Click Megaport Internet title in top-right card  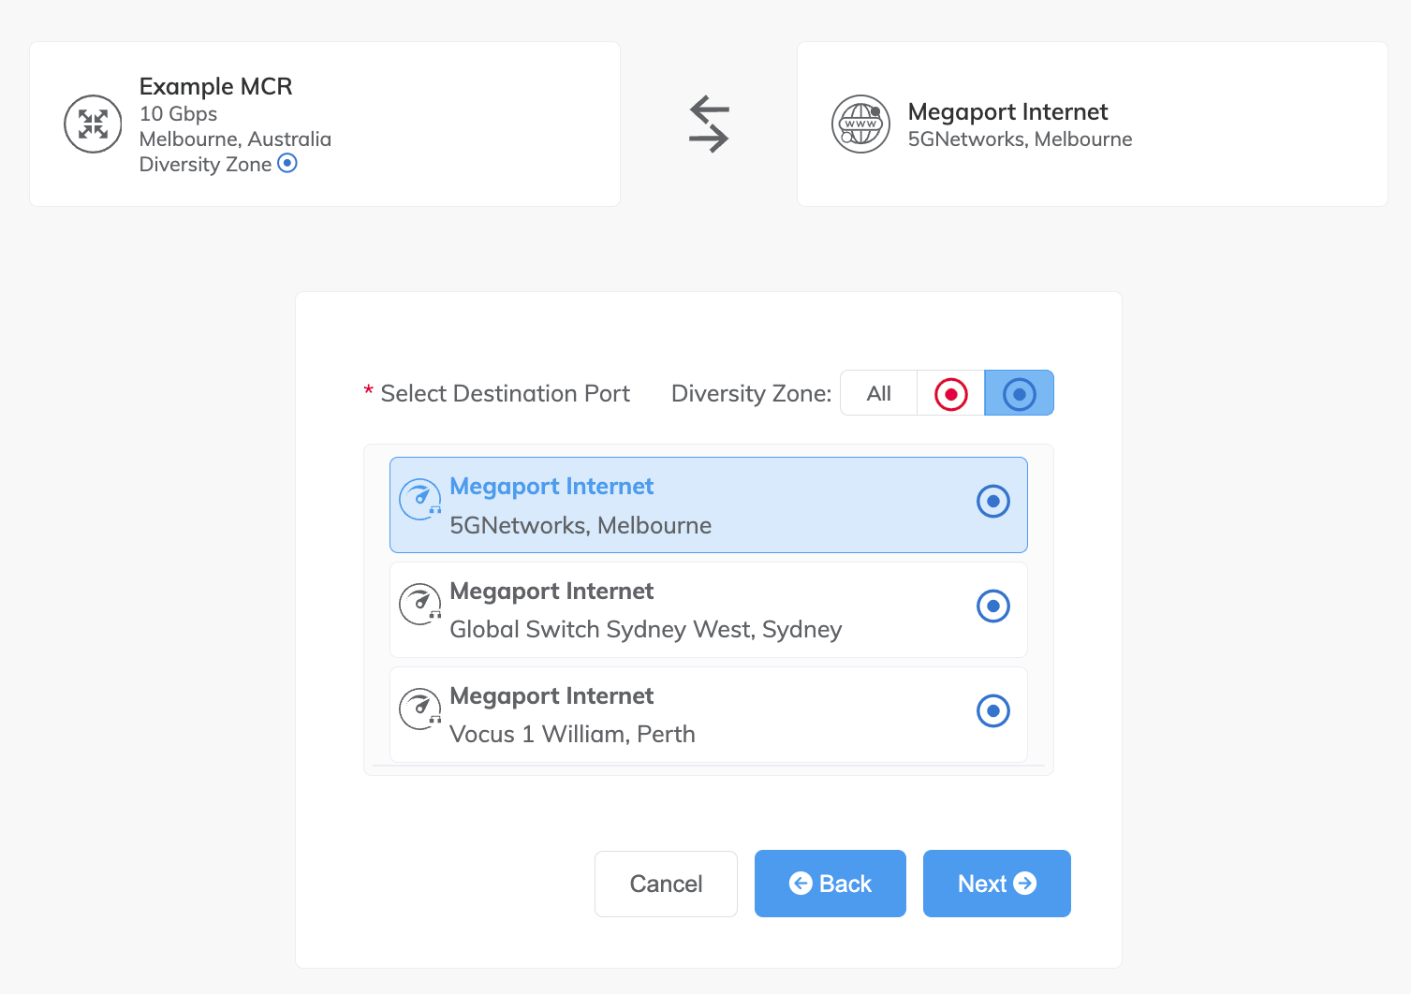(x=1007, y=112)
